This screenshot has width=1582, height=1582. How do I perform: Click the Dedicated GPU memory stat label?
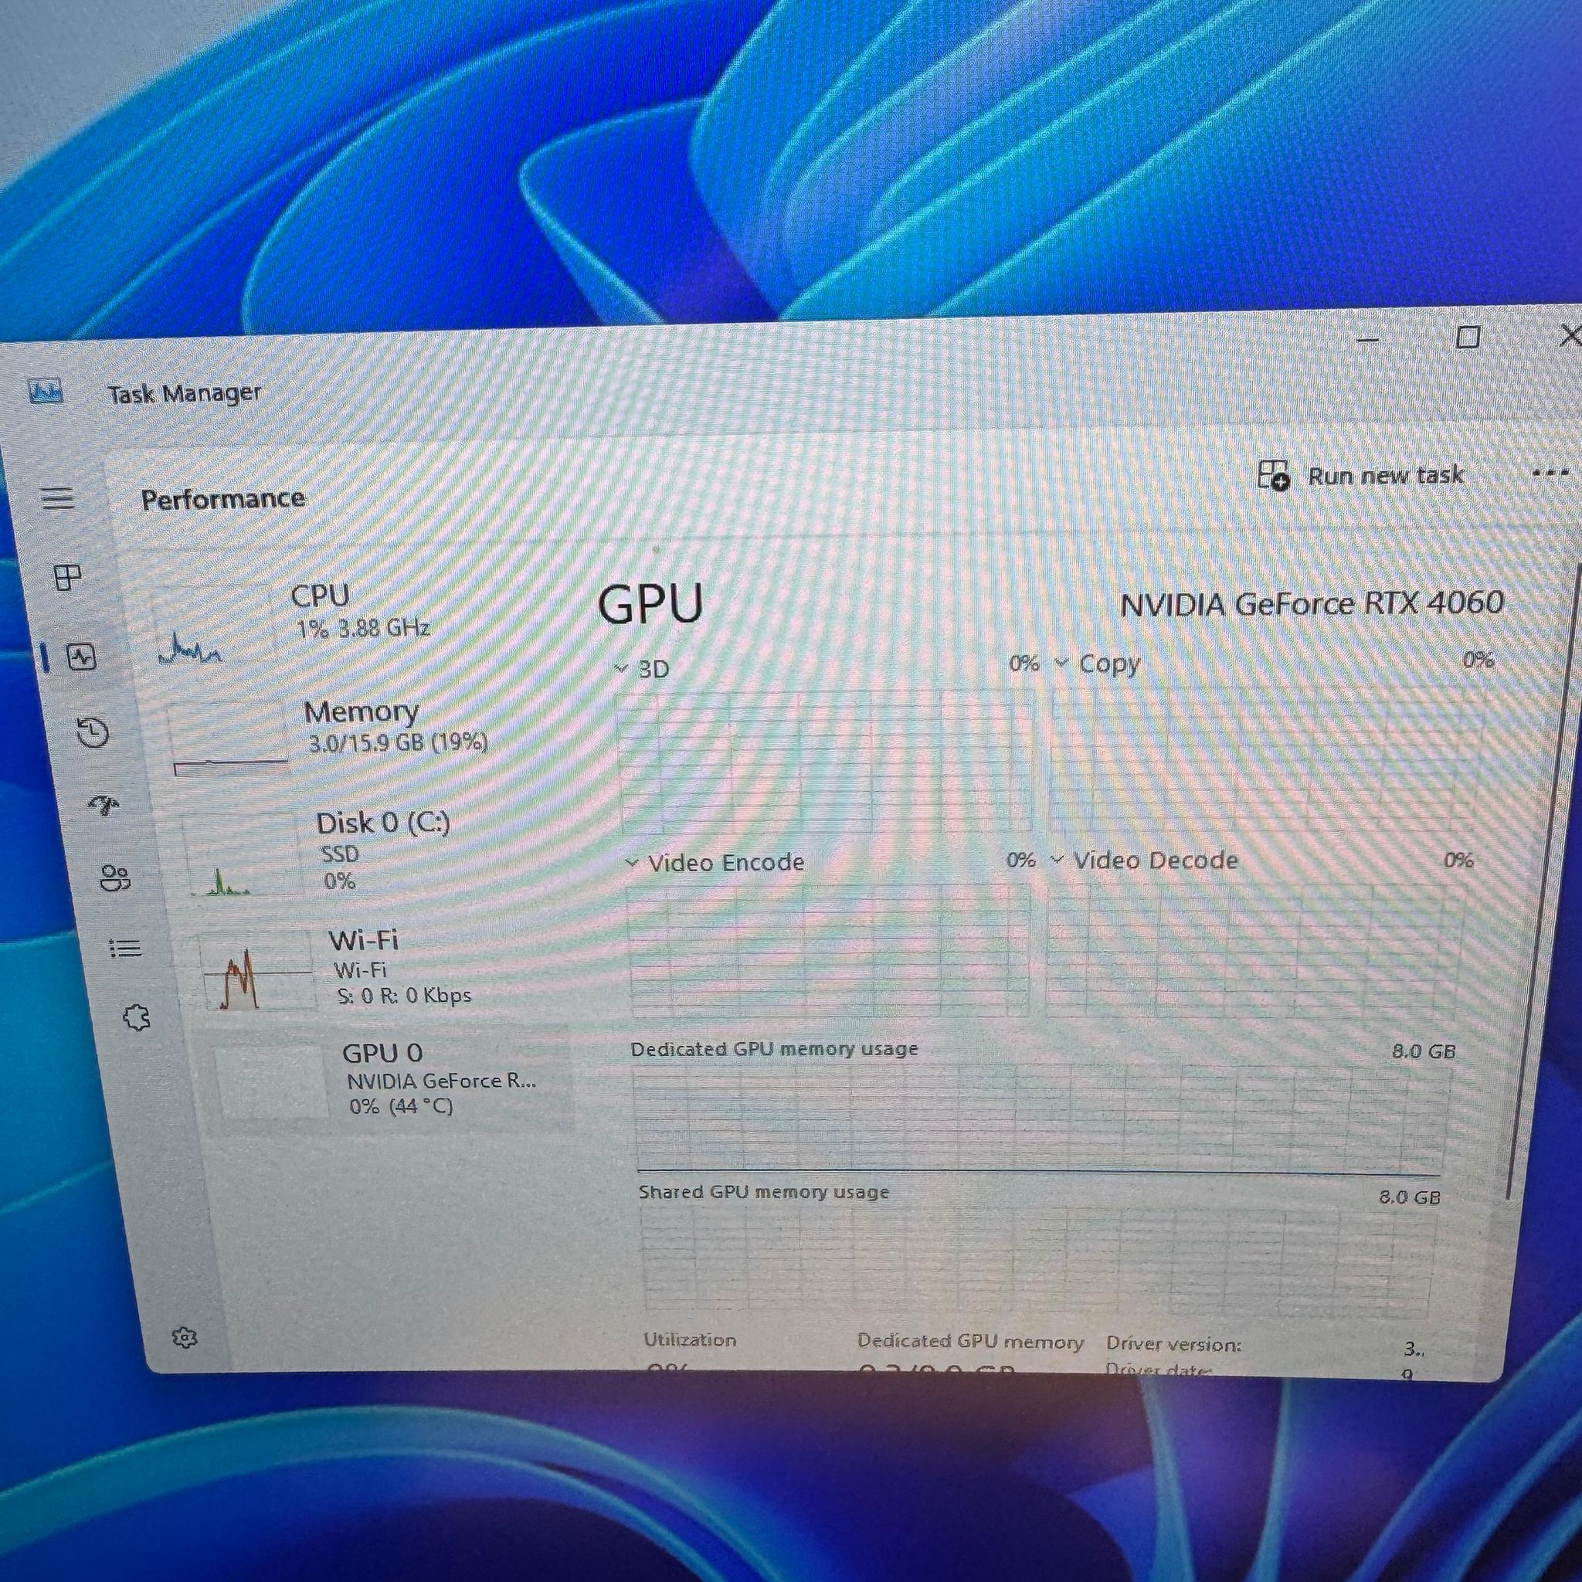[970, 1341]
